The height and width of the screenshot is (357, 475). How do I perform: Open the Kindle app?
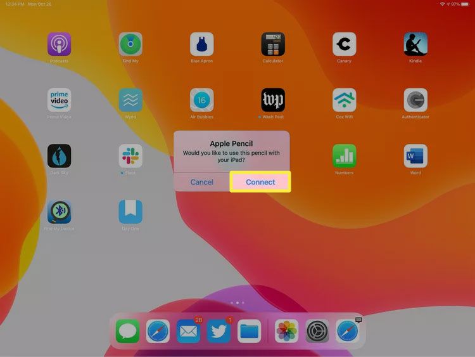coord(415,44)
